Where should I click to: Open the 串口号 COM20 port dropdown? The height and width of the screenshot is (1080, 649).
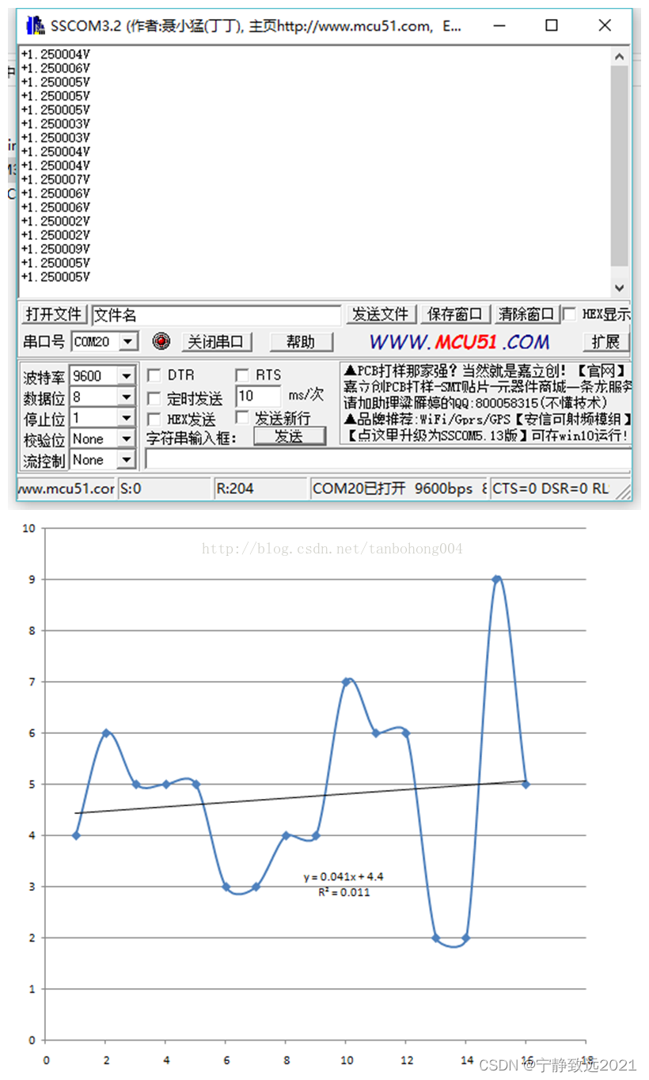coord(129,341)
